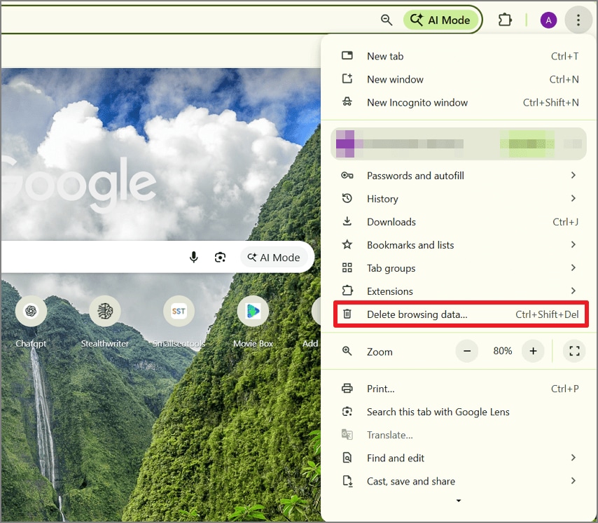Viewport: 598px width, 523px height.
Task: Click the three-dot Chrome menu button
Action: (578, 20)
